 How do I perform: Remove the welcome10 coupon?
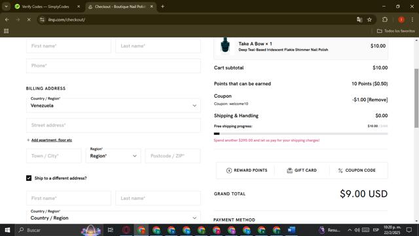[377, 100]
